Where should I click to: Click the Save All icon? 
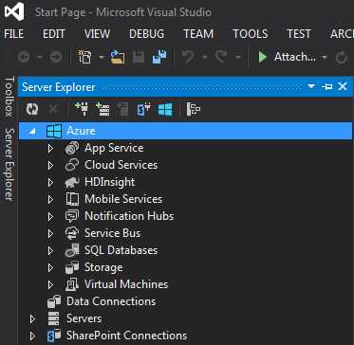click(159, 57)
